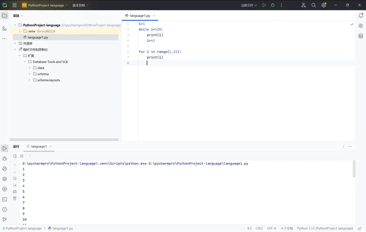Stop the running process square button
The image size is (366, 232).
pyautogui.click(x=22, y=156)
